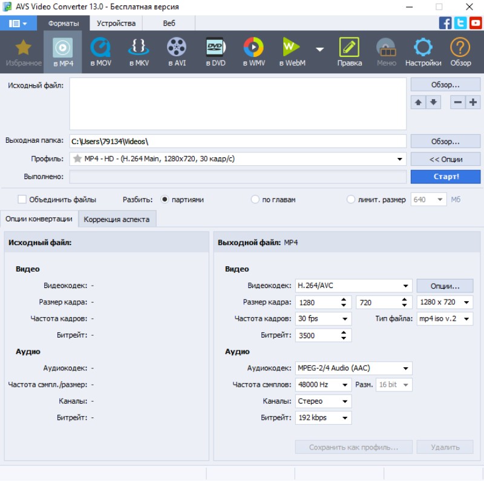Switch to the Форматы tab

click(64, 23)
